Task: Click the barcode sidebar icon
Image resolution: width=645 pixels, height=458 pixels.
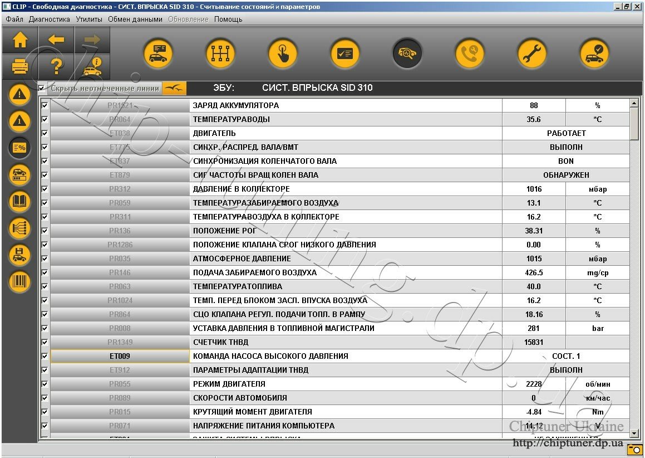Action: [x=19, y=282]
